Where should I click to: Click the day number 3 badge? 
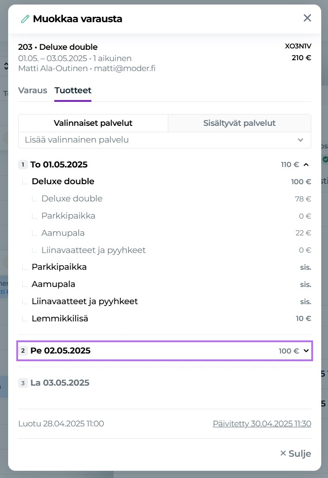[23, 383]
